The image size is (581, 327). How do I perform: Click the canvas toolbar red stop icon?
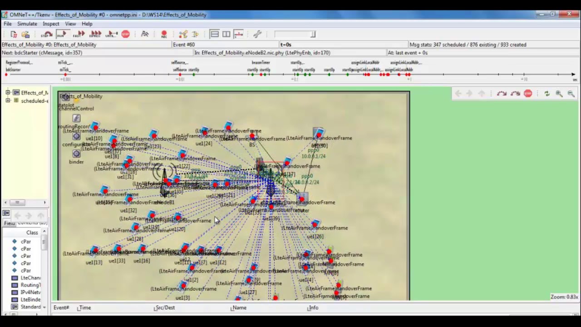click(x=528, y=94)
